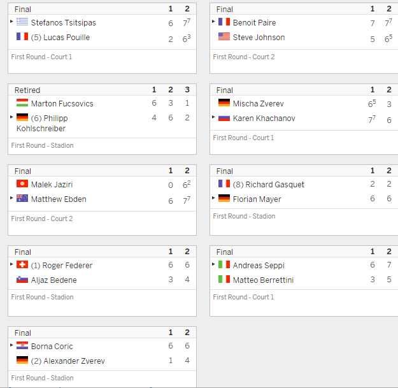398x388 pixels.
Task: Click Mischa Zverev's name
Action: 258,104
